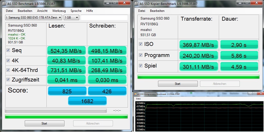Click the 4K-64Thrd write value 268,49 MB/s
The height and width of the screenshot is (132, 264).
pyautogui.click(x=107, y=70)
